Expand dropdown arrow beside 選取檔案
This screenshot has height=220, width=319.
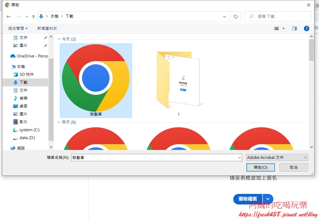[268, 199]
